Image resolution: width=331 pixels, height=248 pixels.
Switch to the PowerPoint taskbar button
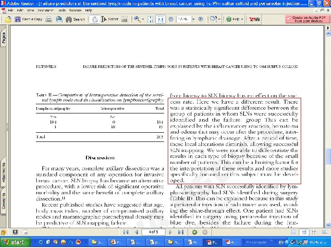[x=116, y=242]
